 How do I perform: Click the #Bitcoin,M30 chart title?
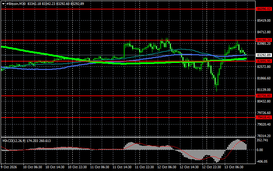(16, 3)
